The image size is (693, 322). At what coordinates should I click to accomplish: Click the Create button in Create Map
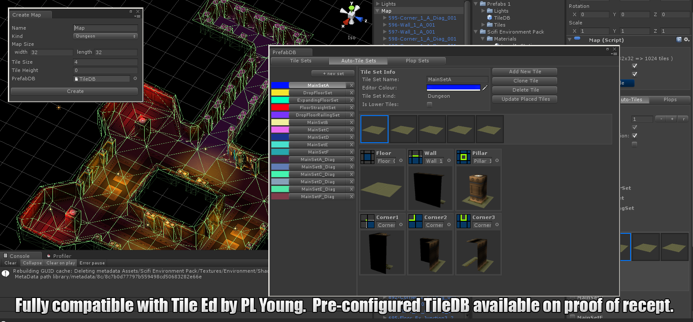(74, 91)
